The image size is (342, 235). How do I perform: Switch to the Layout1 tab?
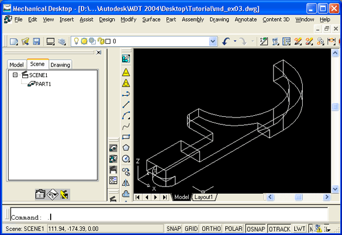(203, 197)
